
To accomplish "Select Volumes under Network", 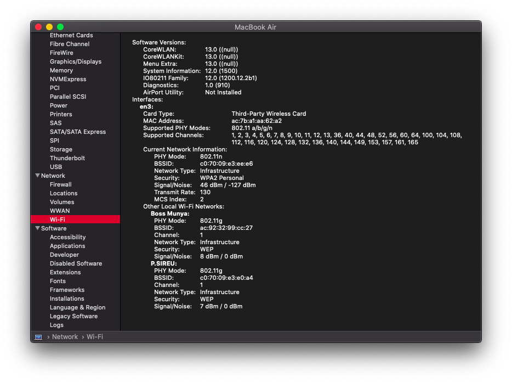I will point(62,202).
